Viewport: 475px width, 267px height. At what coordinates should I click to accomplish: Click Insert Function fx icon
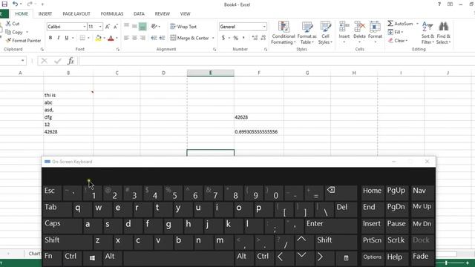[x=71, y=61]
